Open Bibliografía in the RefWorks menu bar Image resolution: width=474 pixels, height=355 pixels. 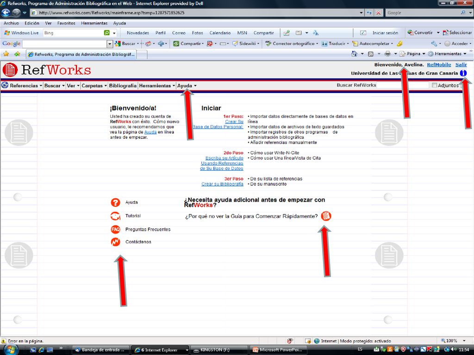point(123,86)
